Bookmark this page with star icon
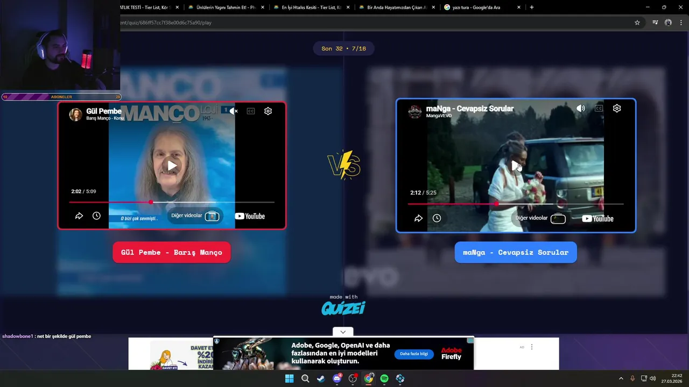This screenshot has height=387, width=689. tap(637, 23)
